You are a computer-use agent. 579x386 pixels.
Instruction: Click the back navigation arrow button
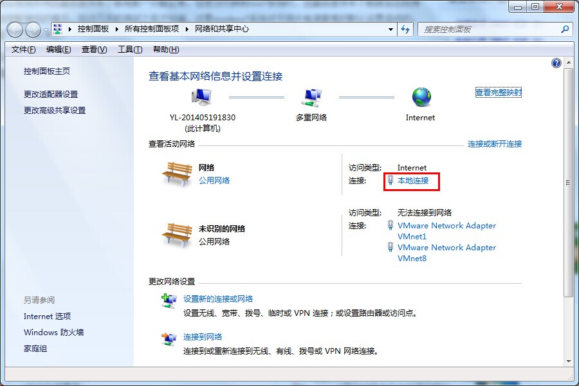coord(15,30)
